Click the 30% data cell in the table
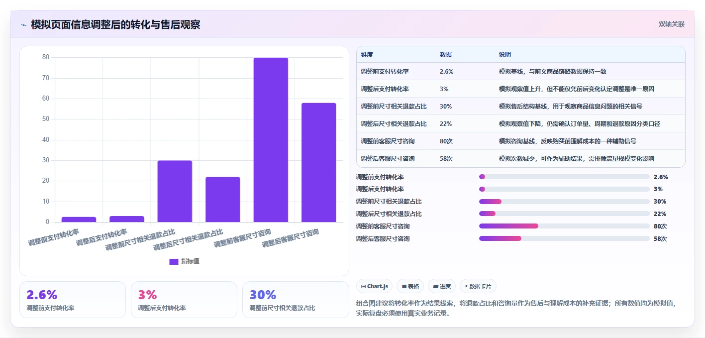705x338 pixels. [x=446, y=107]
